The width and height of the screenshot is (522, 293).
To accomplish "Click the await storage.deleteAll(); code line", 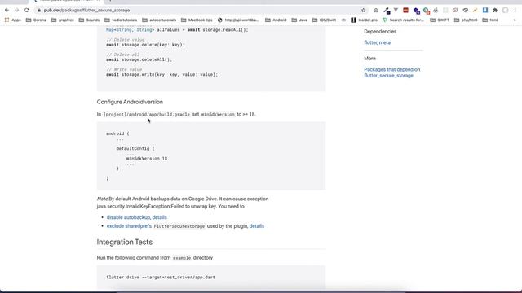I will [x=139, y=59].
